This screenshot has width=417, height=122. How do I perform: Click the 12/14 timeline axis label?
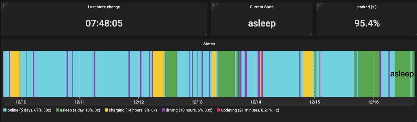click(256, 102)
